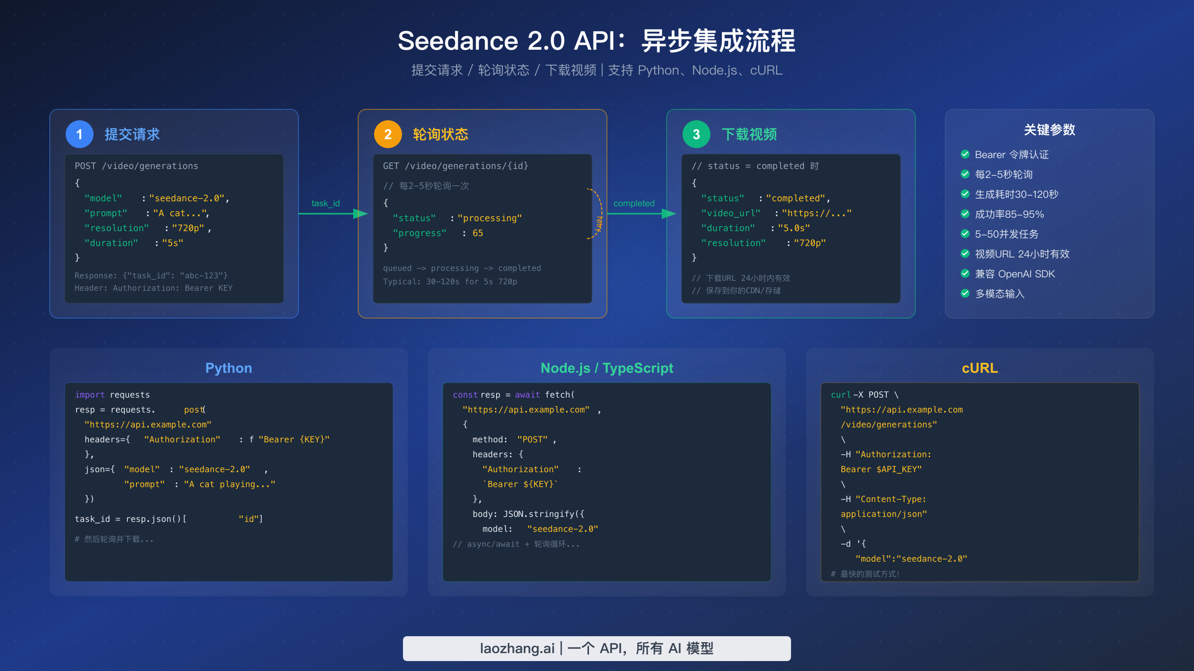Click the laozhang.ai footer badge
This screenshot has height=671, width=1194.
click(597, 648)
